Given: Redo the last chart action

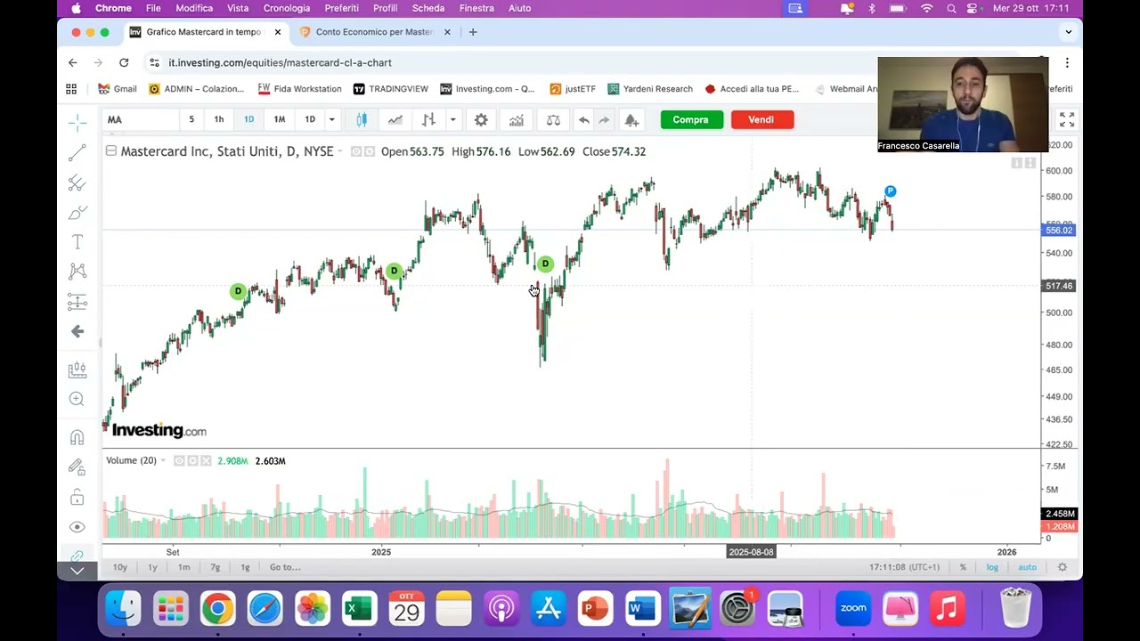Looking at the screenshot, I should (604, 119).
